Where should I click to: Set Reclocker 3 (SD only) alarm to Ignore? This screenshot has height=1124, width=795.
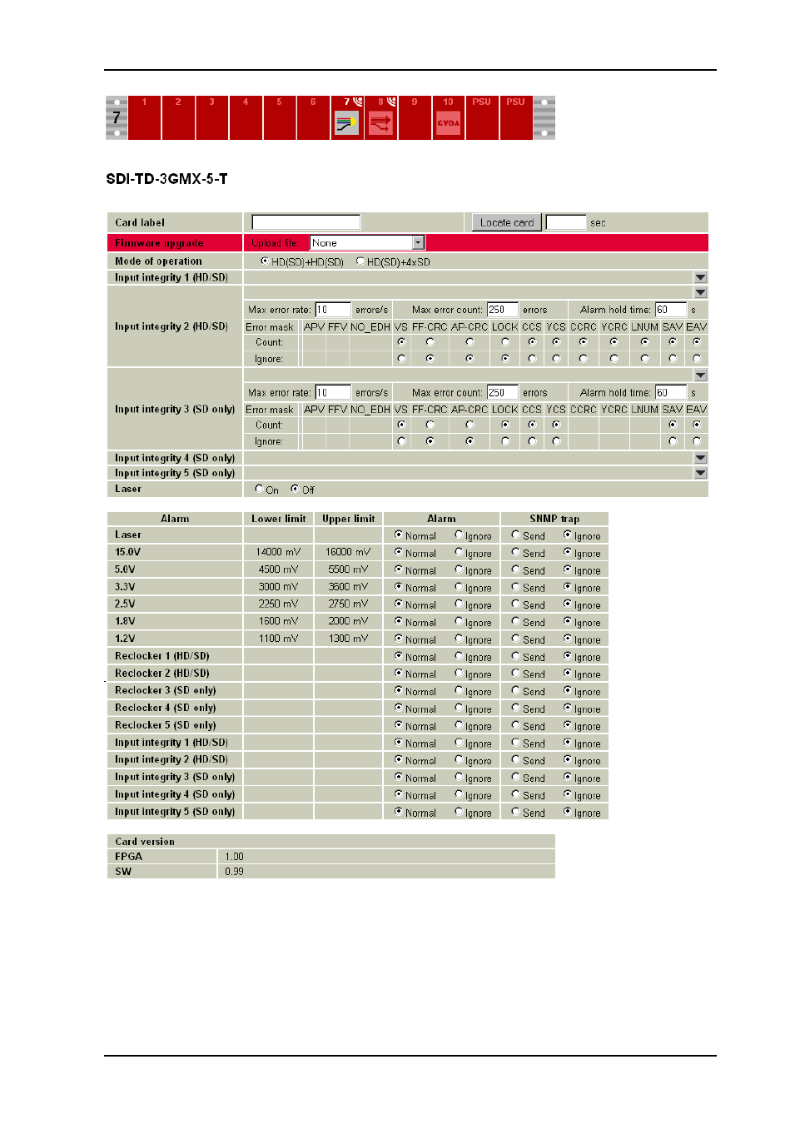pos(459,690)
